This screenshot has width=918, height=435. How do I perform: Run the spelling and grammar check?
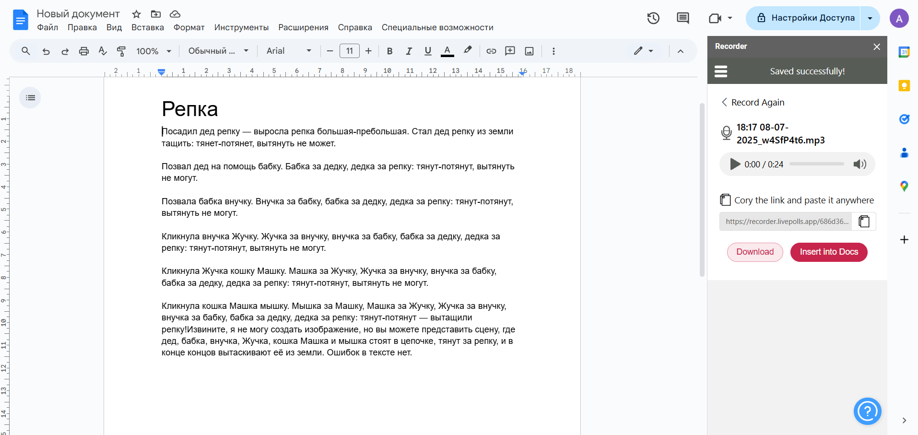(x=103, y=51)
